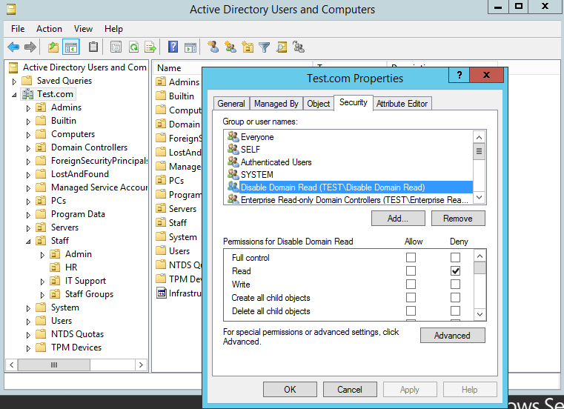Click the SYSTEM principal icon
564x409 pixels.
(233, 174)
